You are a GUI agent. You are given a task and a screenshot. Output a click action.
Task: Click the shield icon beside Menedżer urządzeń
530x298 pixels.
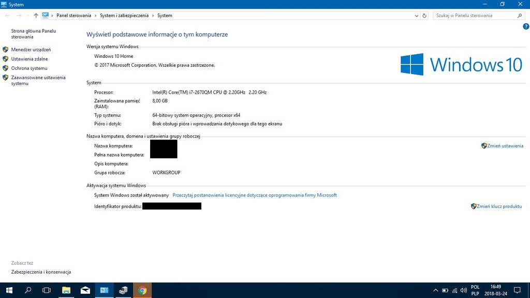tap(5, 50)
